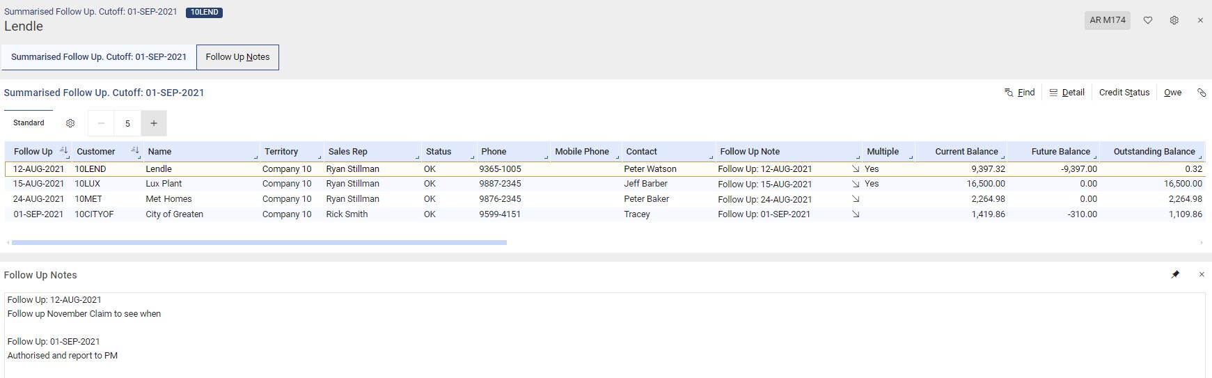Toggle sort on the Customer column
The width and height of the screenshot is (1212, 378).
tap(135, 150)
